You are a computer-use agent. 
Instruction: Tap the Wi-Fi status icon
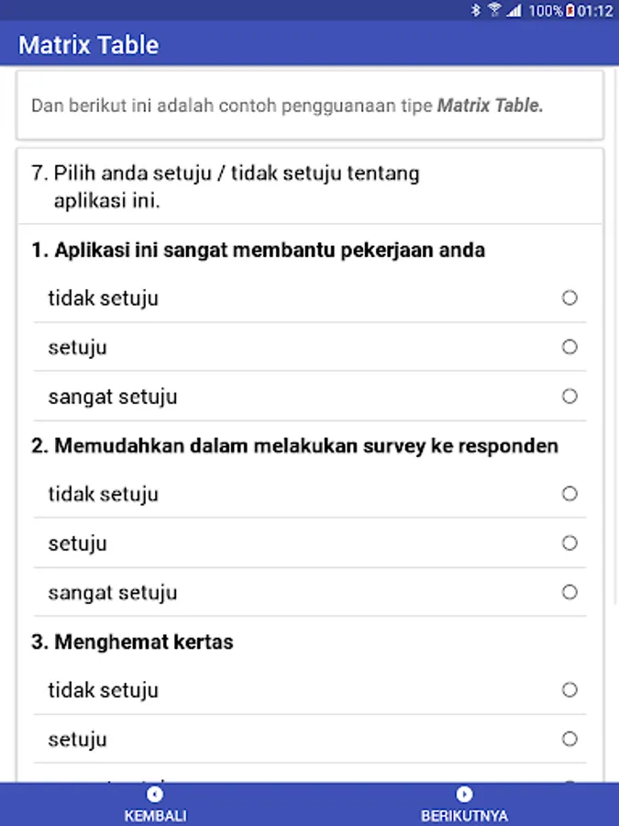click(495, 10)
